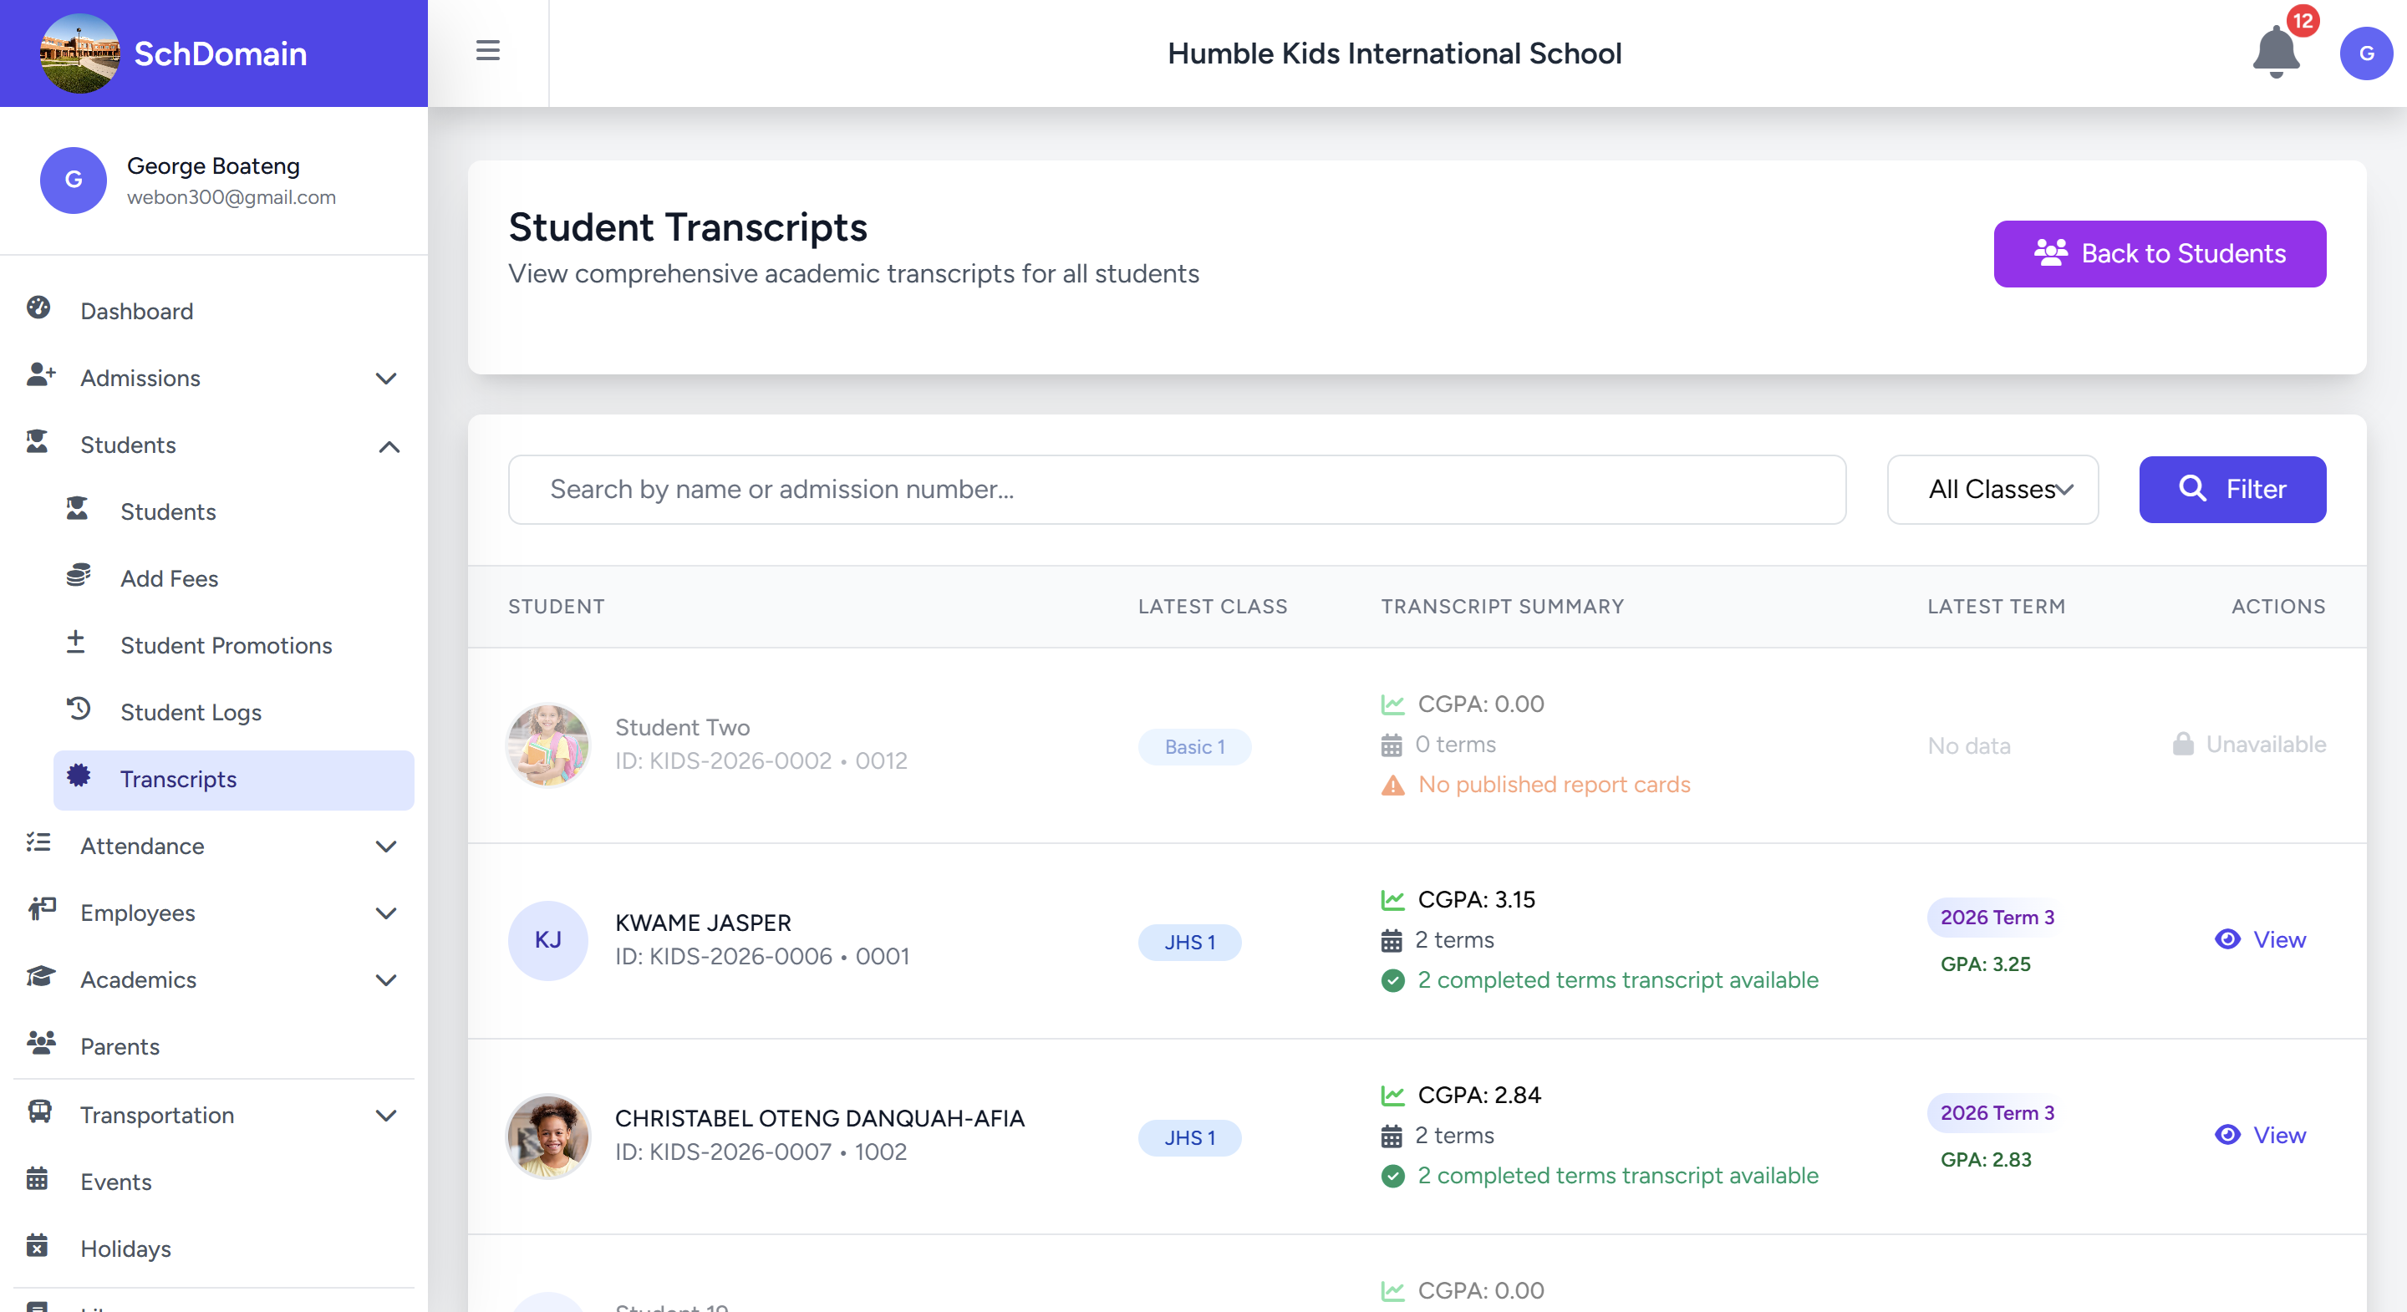Image resolution: width=2407 pixels, height=1312 pixels.
Task: Click the GPA: 3.25 value
Action: 1986,964
